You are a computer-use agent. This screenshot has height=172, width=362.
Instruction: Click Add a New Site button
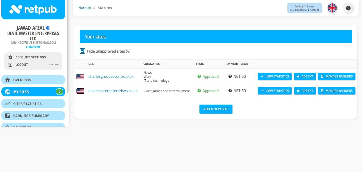pos(216,109)
